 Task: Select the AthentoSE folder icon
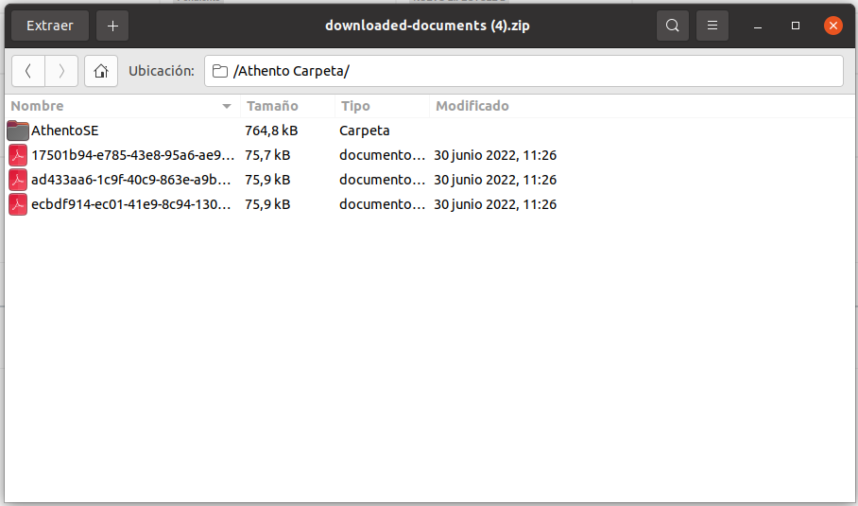[18, 131]
